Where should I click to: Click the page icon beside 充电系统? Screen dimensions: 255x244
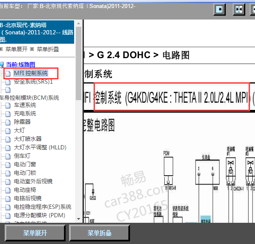8,114
